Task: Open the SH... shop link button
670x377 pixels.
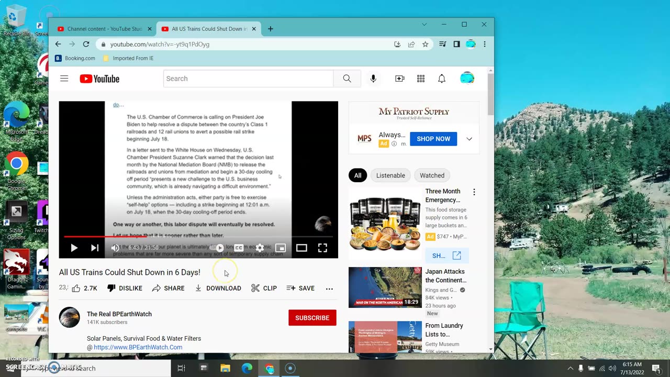Action: point(446,256)
